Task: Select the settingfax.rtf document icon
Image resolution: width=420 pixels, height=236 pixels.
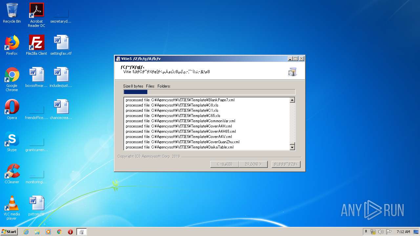Action: pos(61,45)
